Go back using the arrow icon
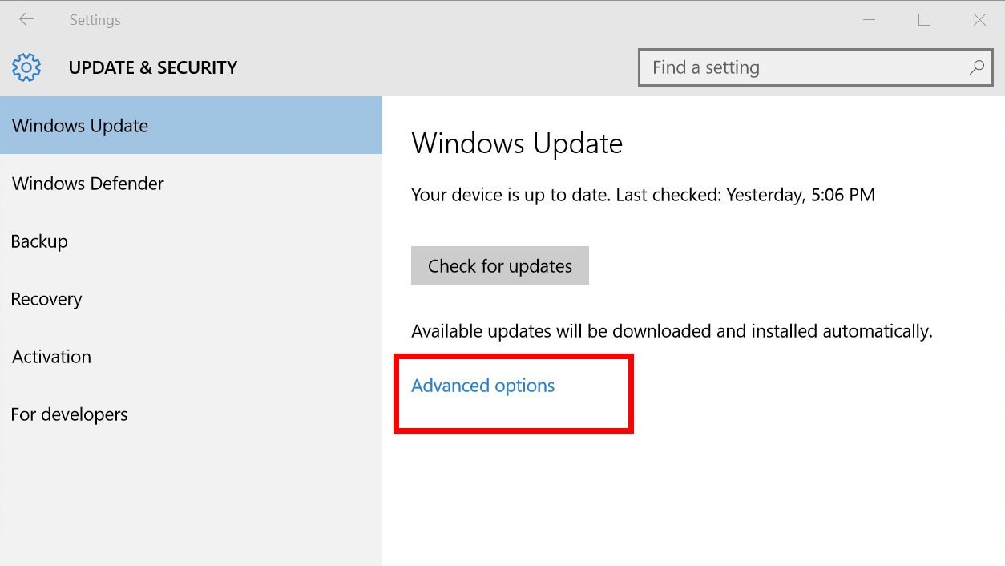The height and width of the screenshot is (566, 1005). [26, 19]
